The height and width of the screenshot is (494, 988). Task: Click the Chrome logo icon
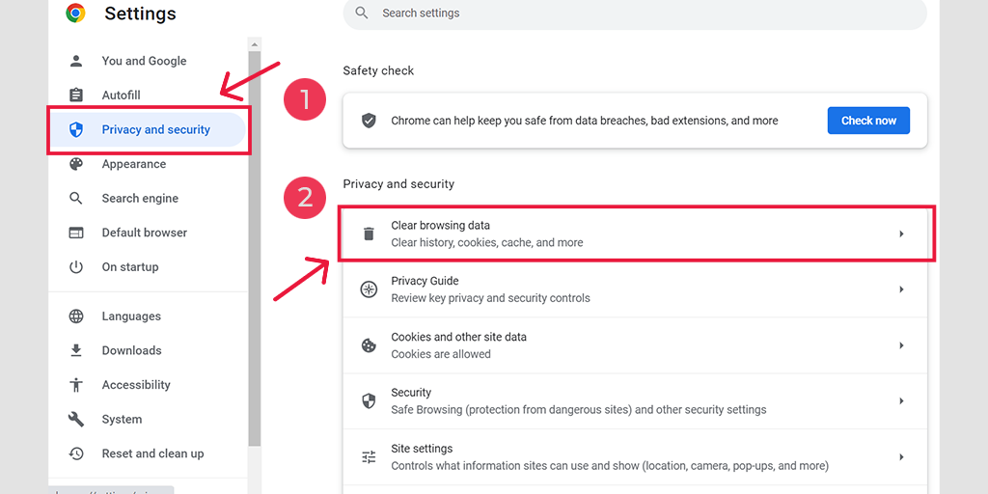[75, 13]
